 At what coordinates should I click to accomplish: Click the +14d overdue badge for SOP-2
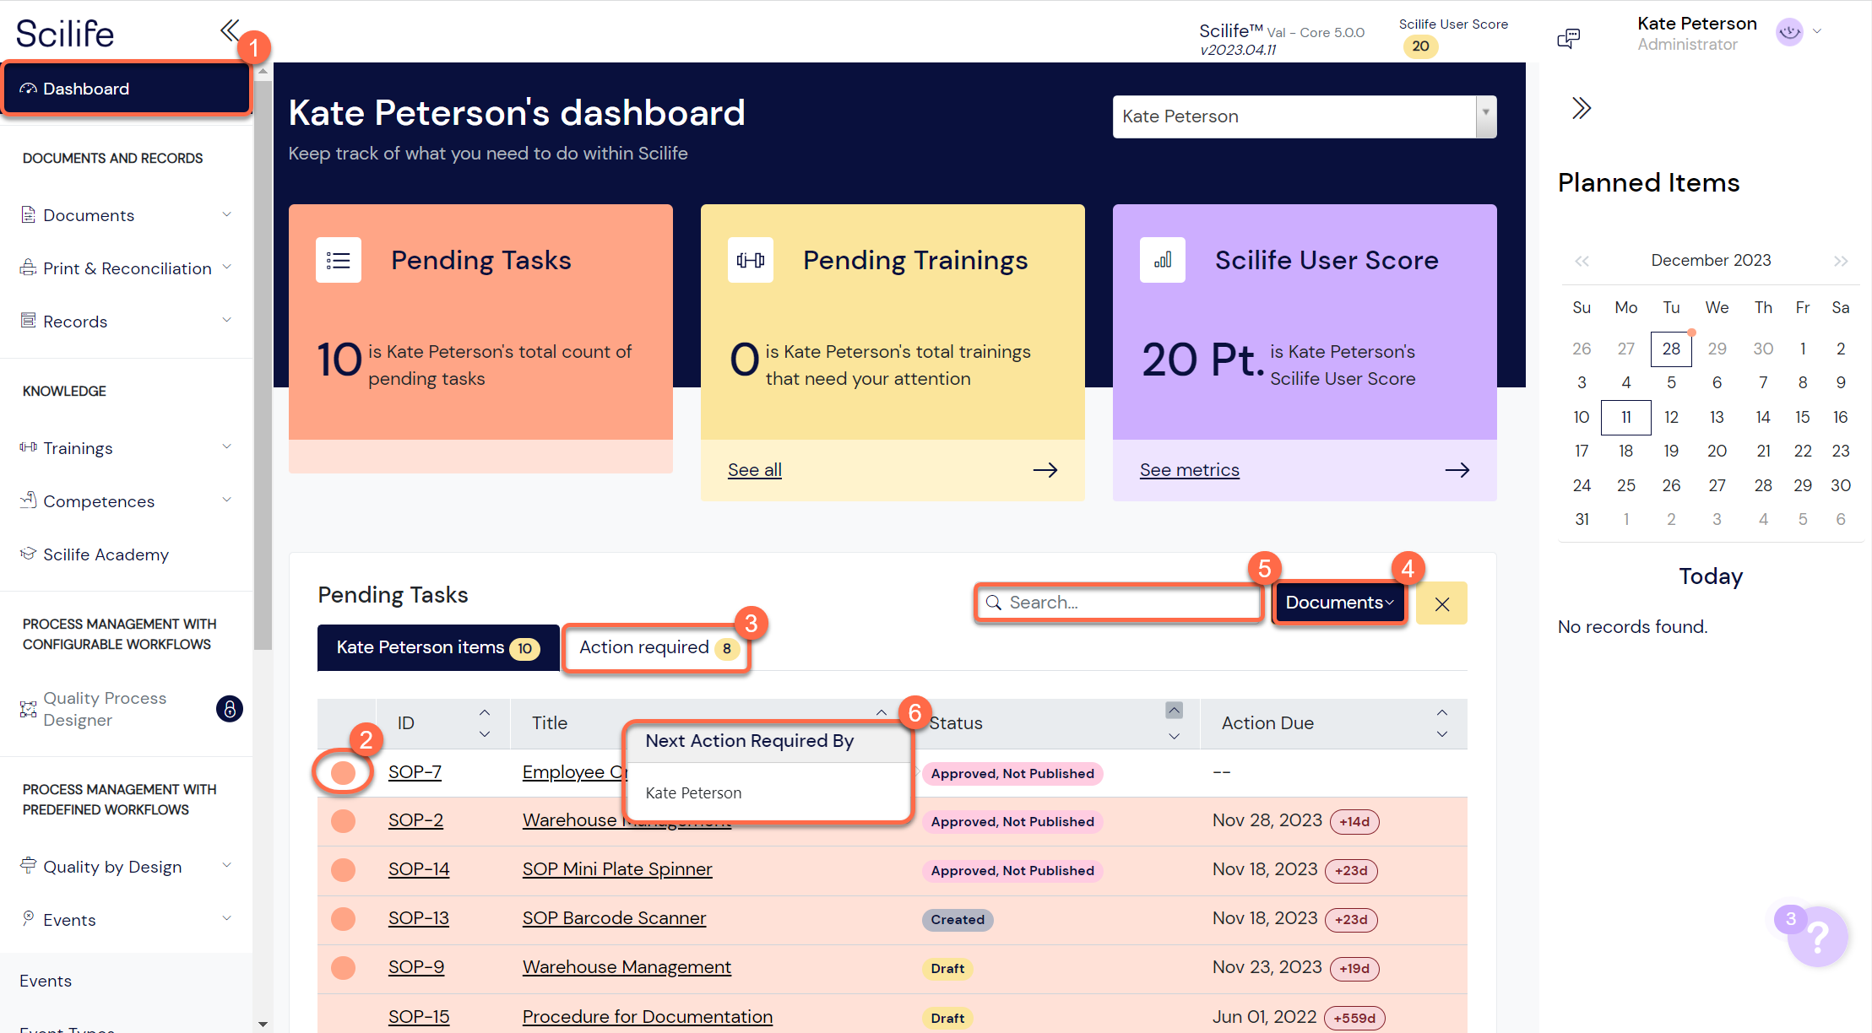click(x=1354, y=822)
